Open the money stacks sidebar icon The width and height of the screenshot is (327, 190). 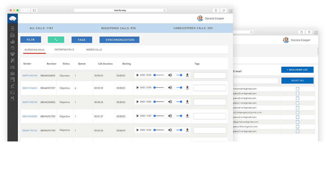12,41
